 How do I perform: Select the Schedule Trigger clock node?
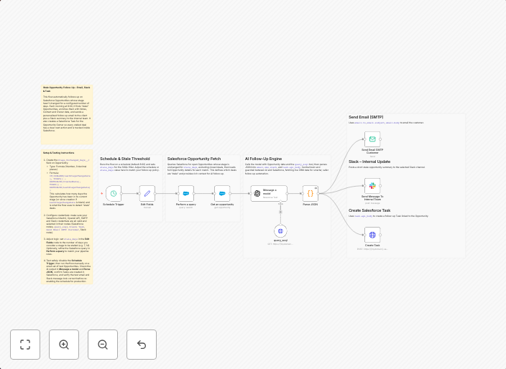114,193
